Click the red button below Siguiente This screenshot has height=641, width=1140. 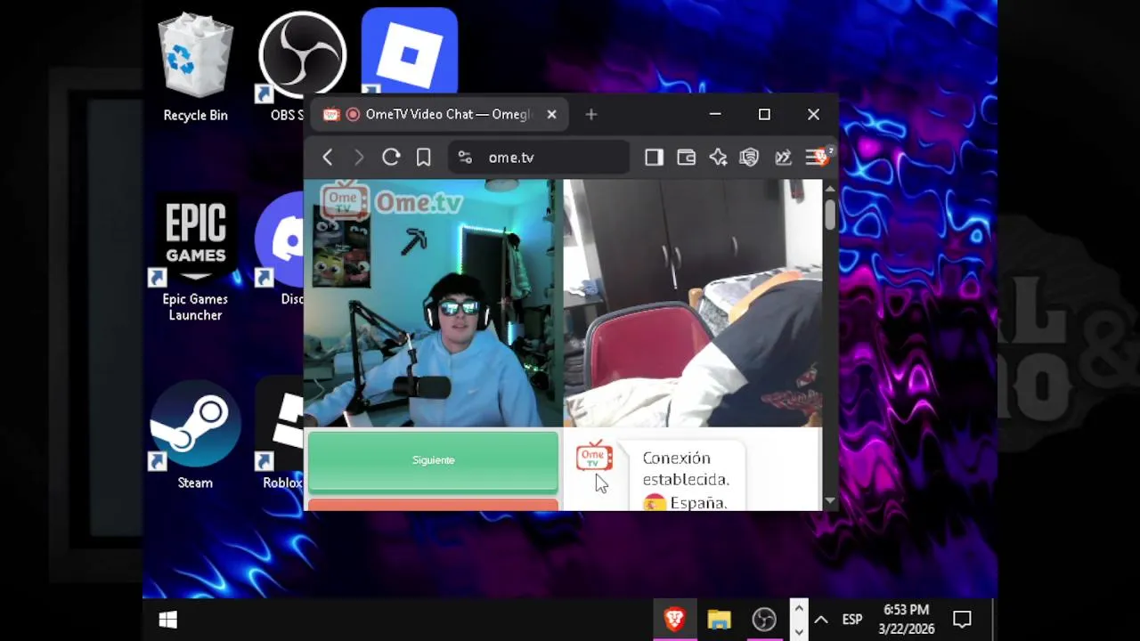pyautogui.click(x=433, y=506)
